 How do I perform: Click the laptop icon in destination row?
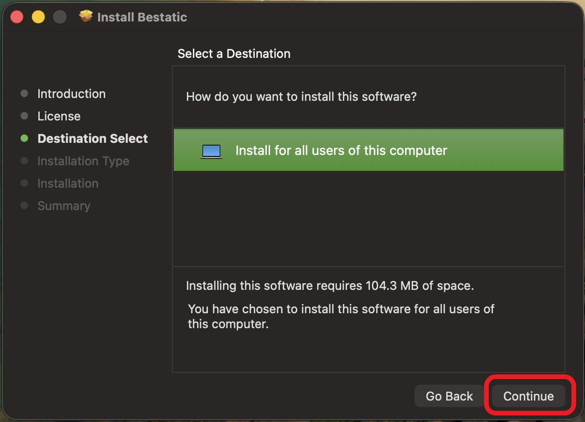point(211,151)
